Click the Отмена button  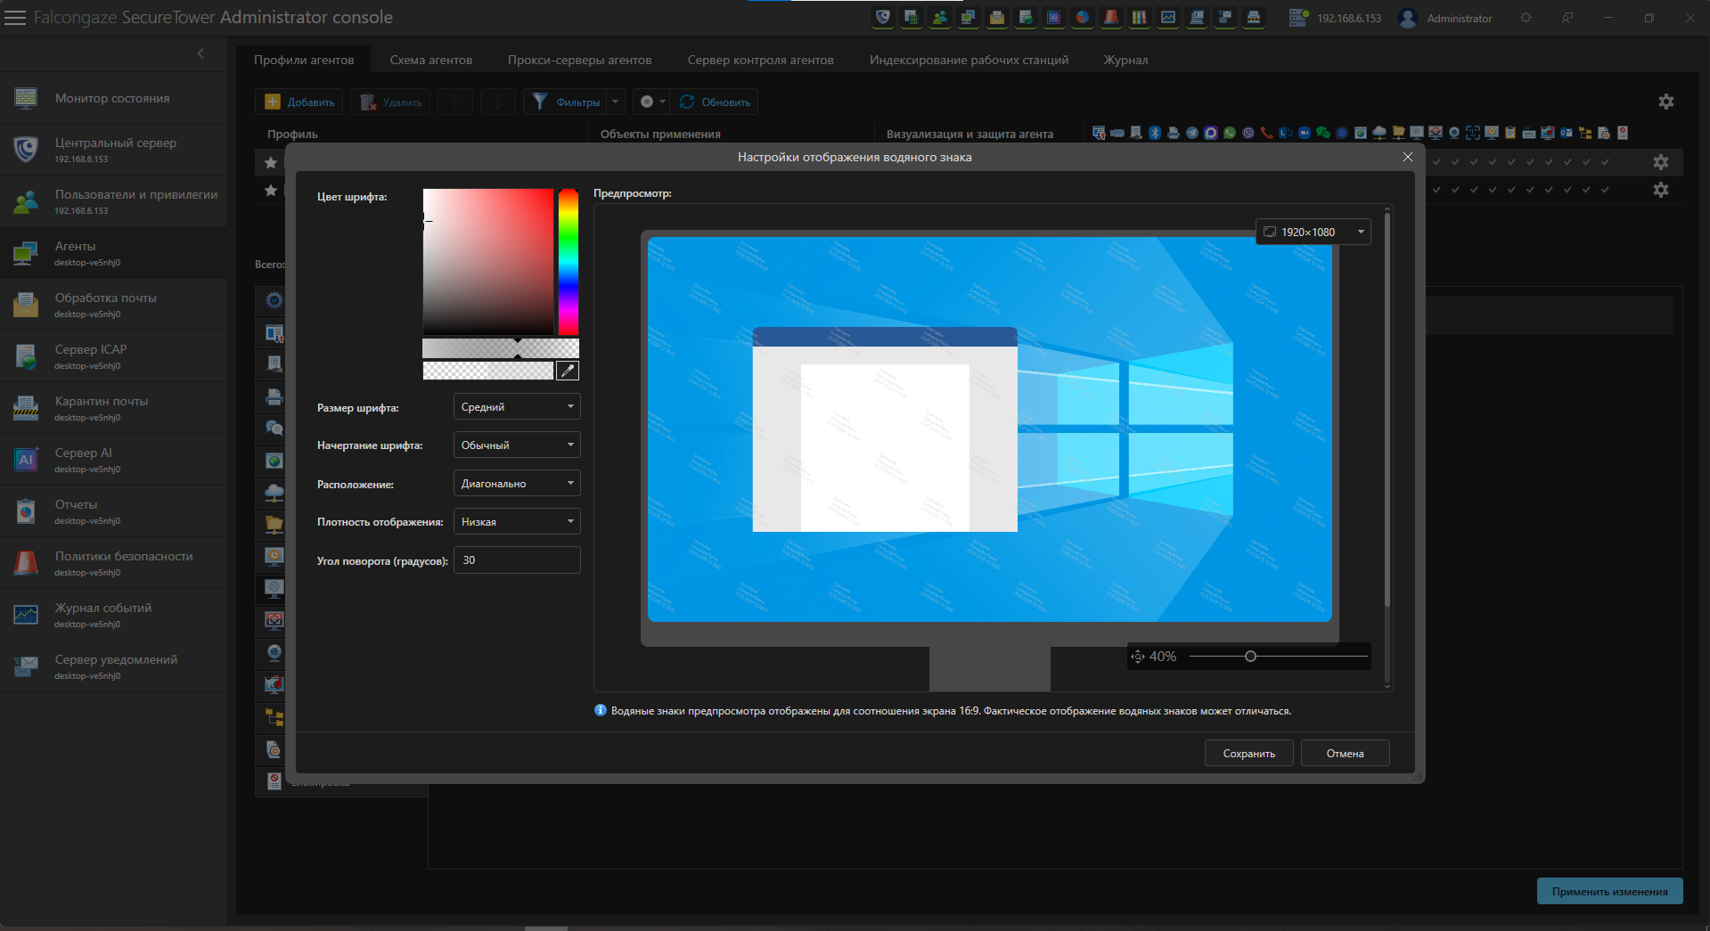coord(1346,754)
